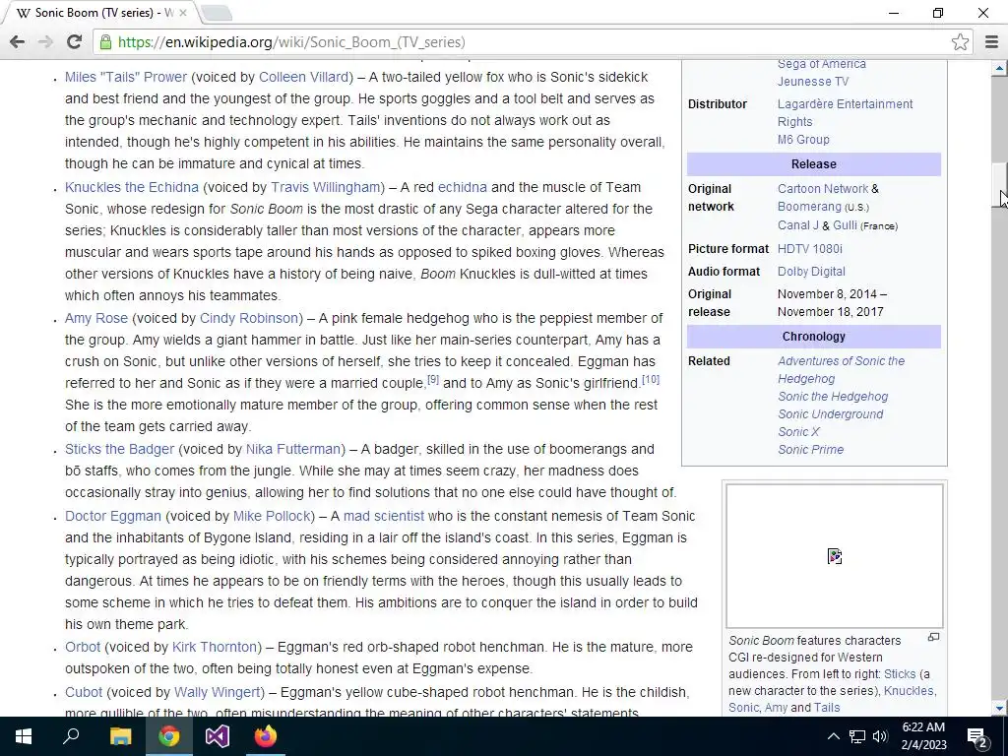The height and width of the screenshot is (756, 1008).
Task: Open the Doctor Eggman link
Action: click(x=113, y=516)
